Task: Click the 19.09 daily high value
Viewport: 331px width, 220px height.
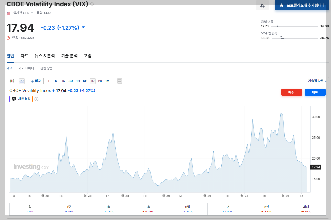Action: point(324,26)
